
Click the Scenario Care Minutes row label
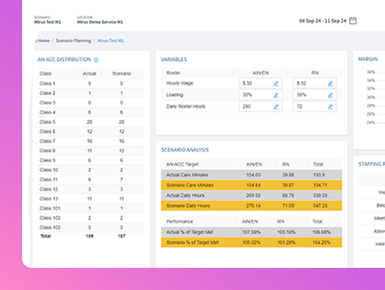tap(190, 185)
